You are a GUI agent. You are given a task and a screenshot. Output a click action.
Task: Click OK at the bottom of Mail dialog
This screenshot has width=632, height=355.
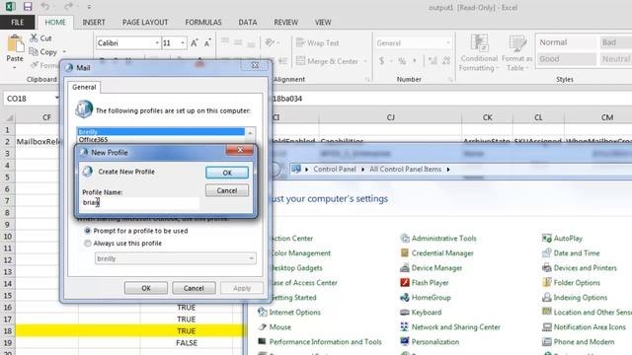(x=146, y=288)
